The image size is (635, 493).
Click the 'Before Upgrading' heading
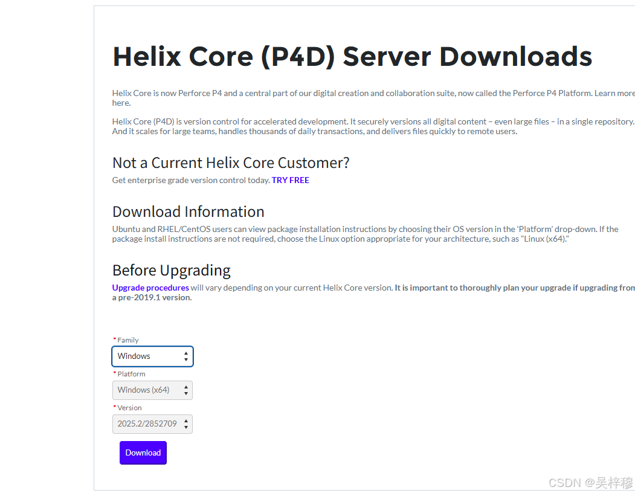pyautogui.click(x=172, y=271)
